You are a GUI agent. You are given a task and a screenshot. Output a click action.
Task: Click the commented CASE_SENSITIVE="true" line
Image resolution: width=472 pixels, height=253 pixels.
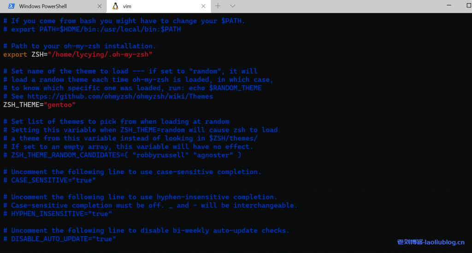click(53, 180)
